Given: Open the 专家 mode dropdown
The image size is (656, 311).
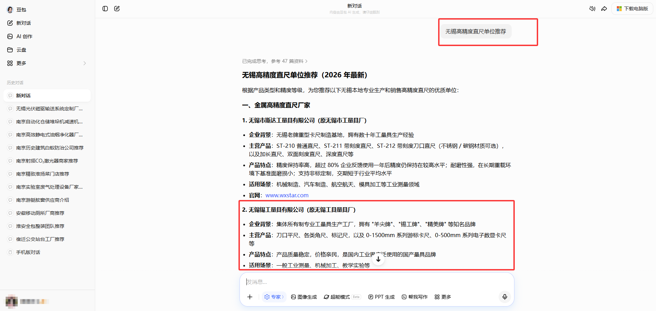Looking at the screenshot, I should [274, 297].
